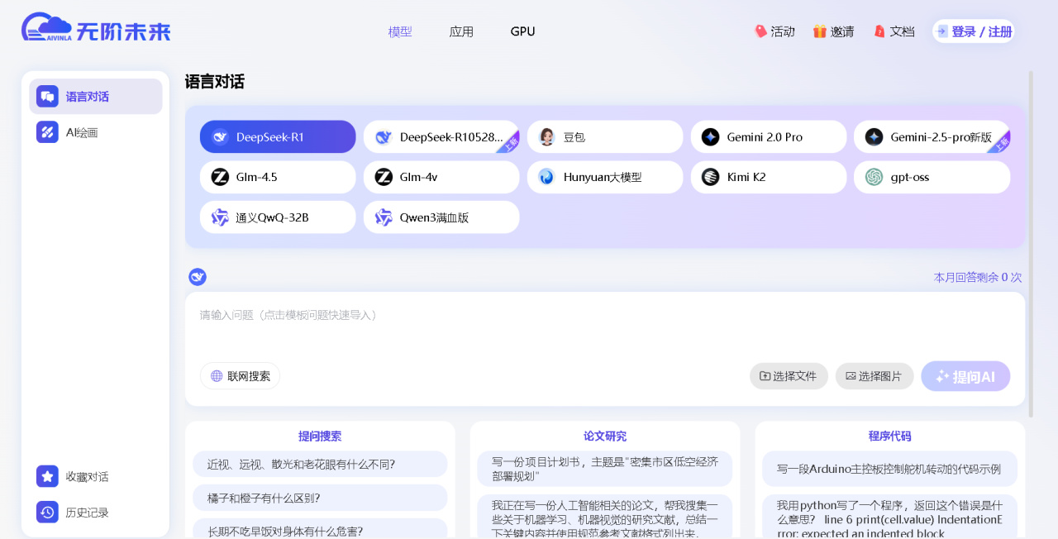
Task: Click the 收藏对话 star icon
Action: coord(47,476)
